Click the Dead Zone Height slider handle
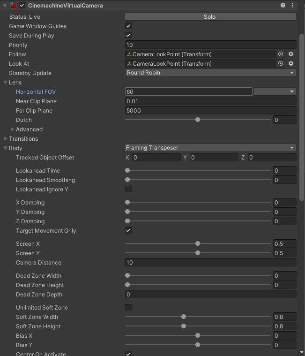The image size is (305, 356). (x=127, y=285)
